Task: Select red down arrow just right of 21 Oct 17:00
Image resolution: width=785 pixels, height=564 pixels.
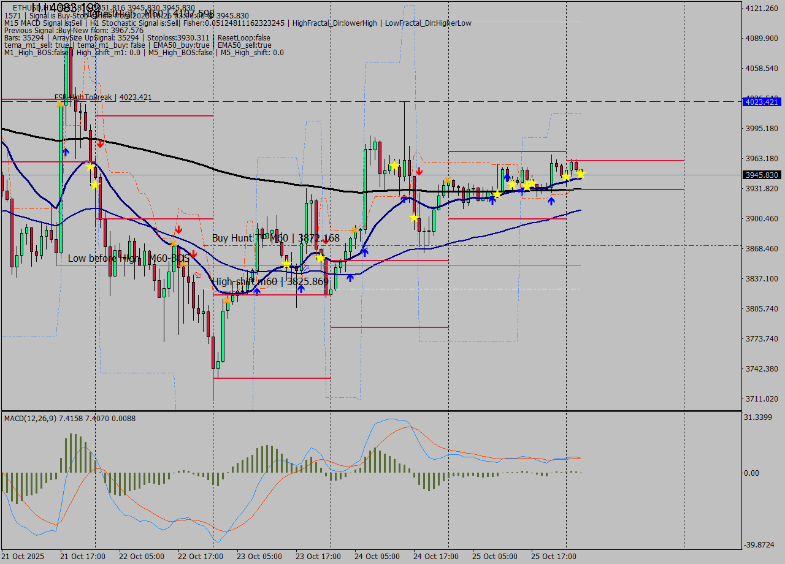Action: (x=100, y=144)
